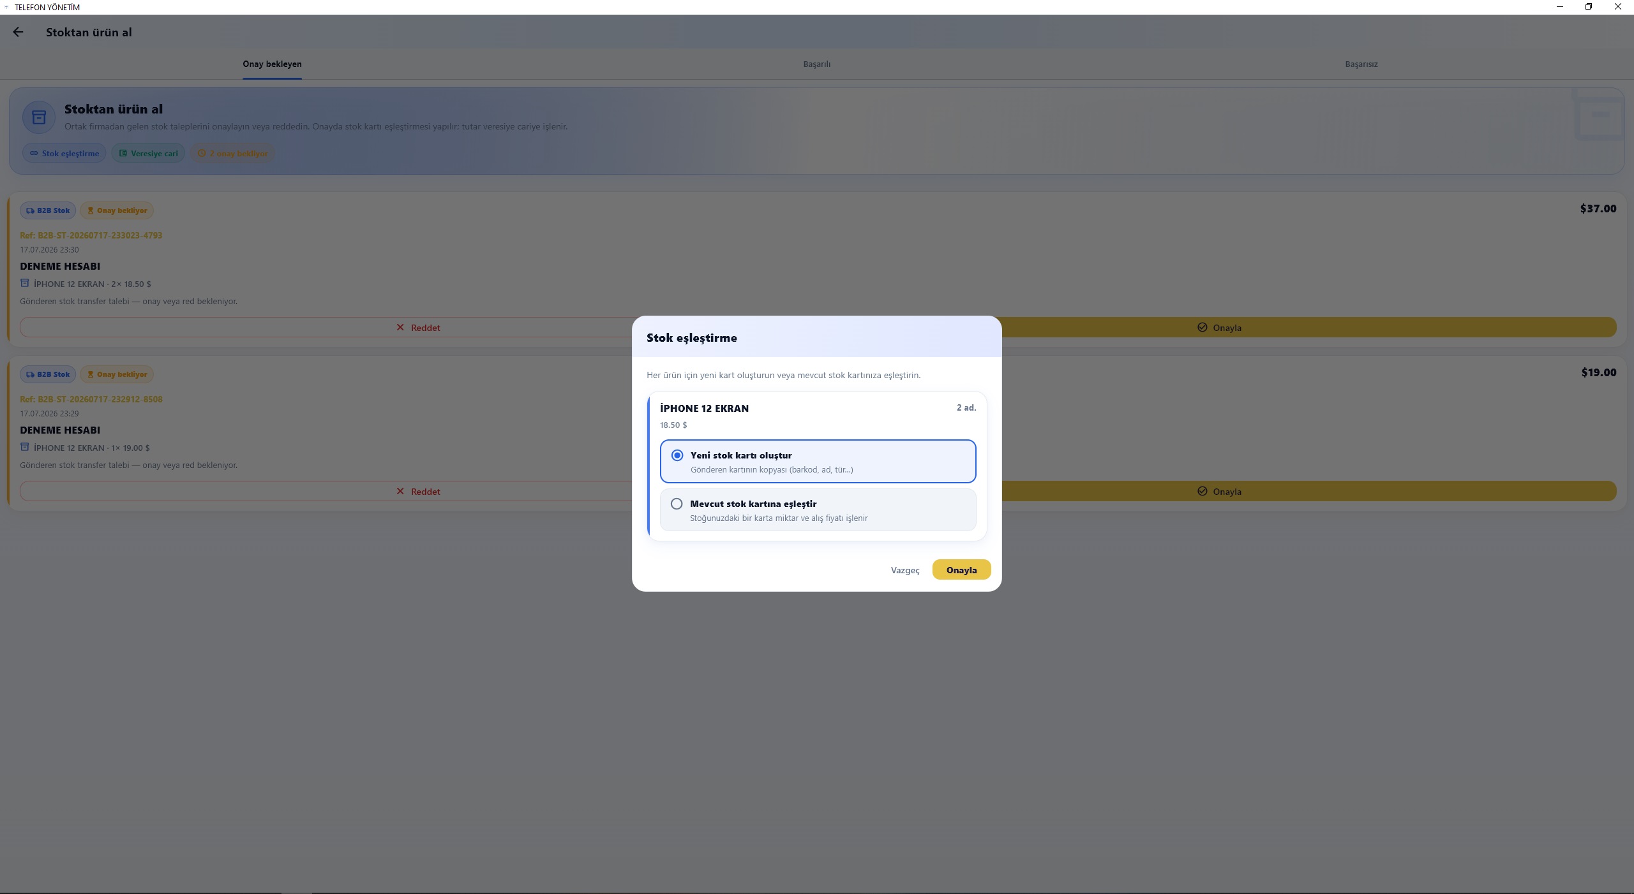Viewport: 1634px width, 894px height.
Task: Cancel the dialog with Vazgeç
Action: (x=905, y=570)
